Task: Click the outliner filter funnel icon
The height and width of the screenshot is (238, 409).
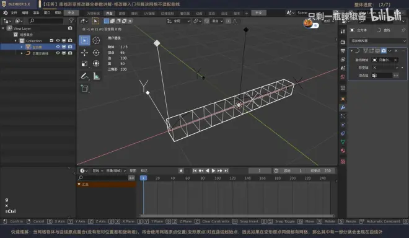Action: [71, 21]
